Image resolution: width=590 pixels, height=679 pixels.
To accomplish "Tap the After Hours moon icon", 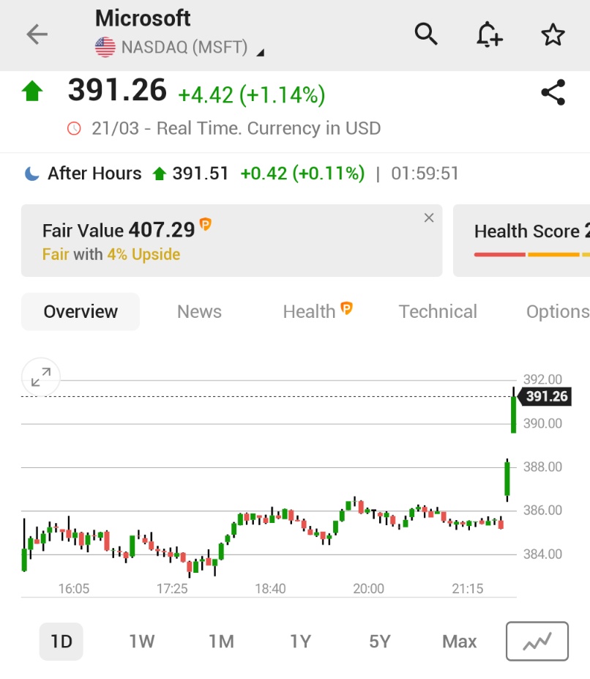I will [31, 173].
